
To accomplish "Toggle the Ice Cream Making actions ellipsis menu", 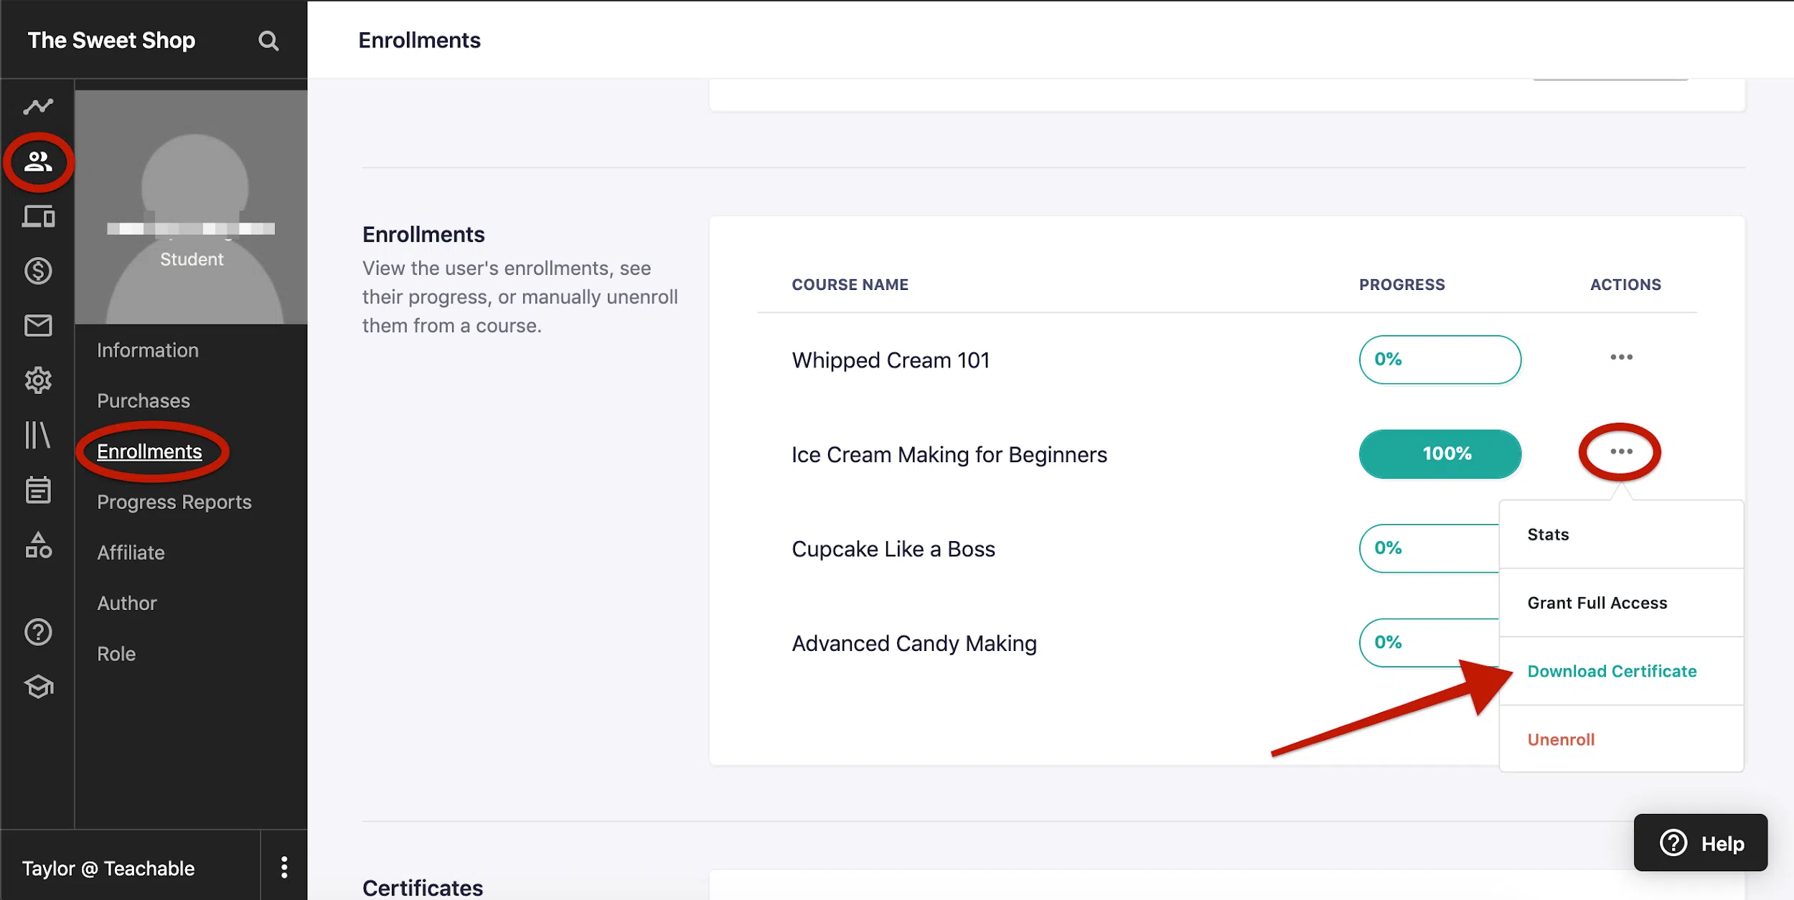I will [1621, 452].
